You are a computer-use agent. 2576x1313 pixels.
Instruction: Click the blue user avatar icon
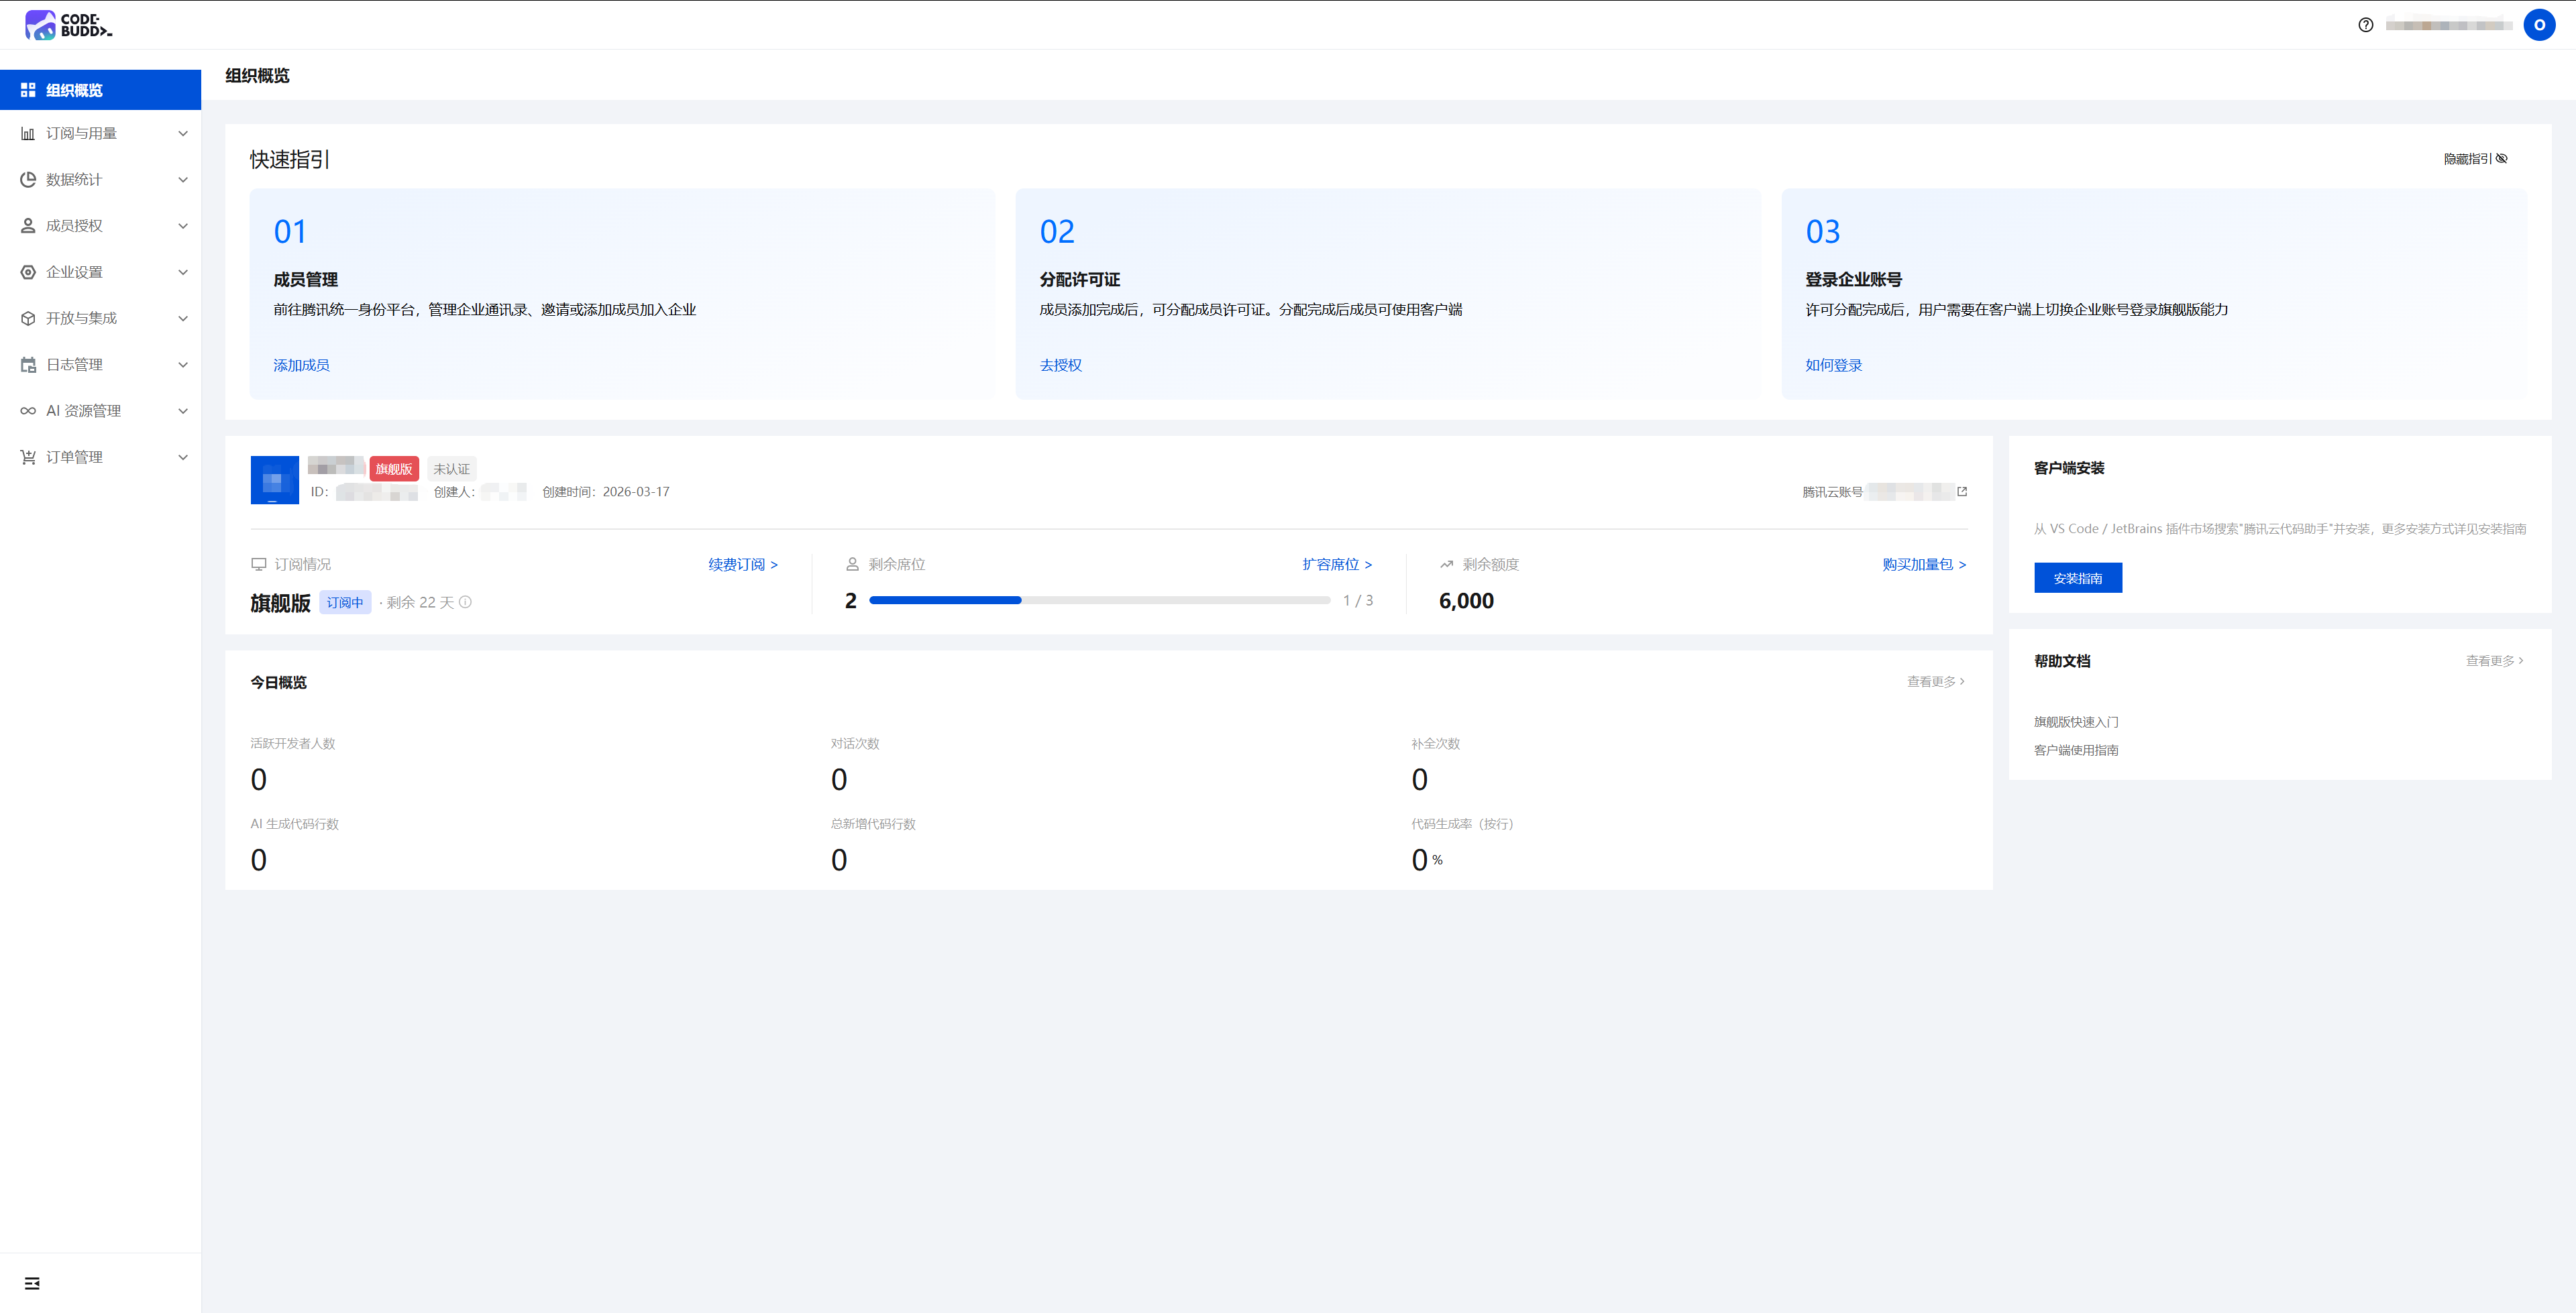point(2539,25)
